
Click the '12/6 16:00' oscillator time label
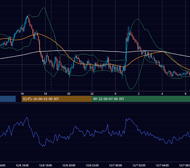[x=22, y=165]
